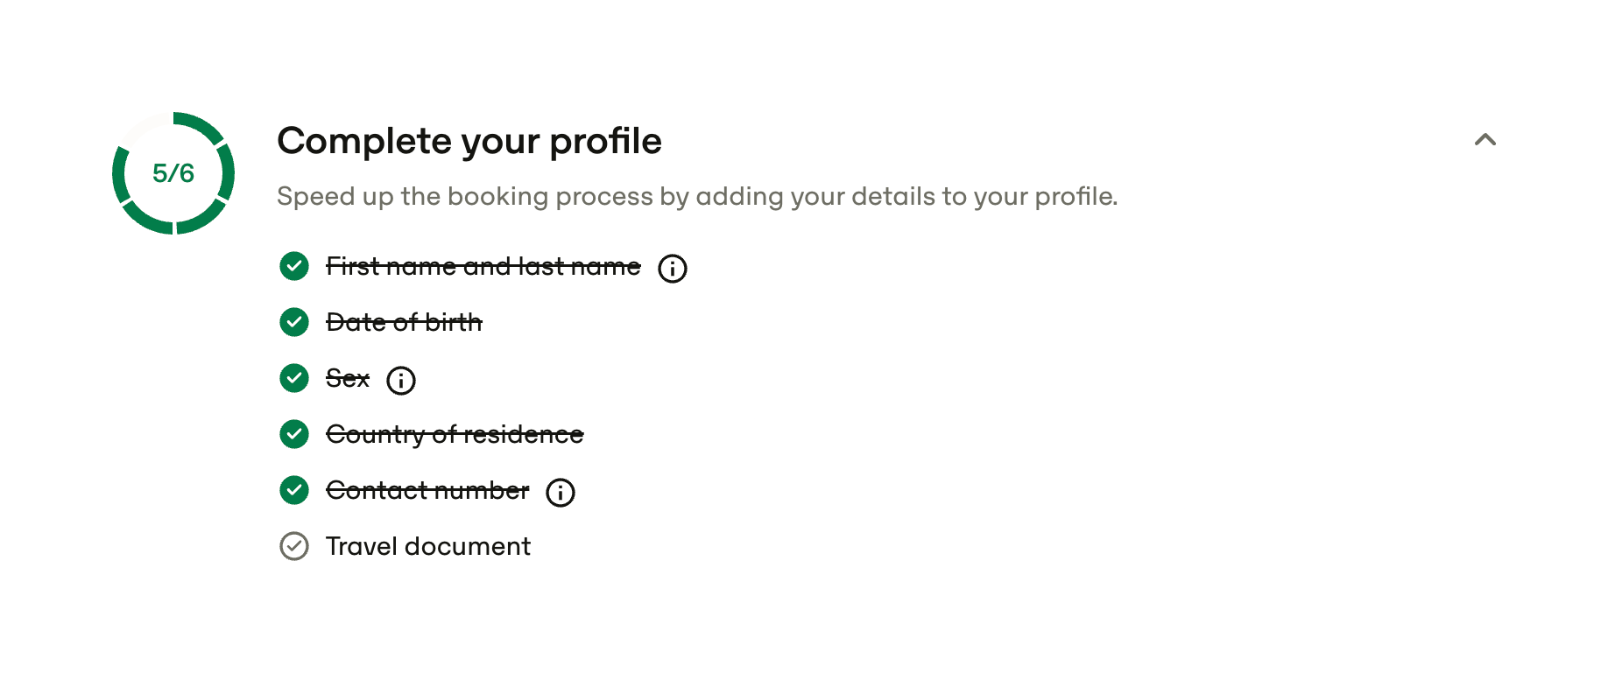Click the crossed-out Date of birth text
Image resolution: width=1608 pixels, height=673 pixels.
click(404, 322)
